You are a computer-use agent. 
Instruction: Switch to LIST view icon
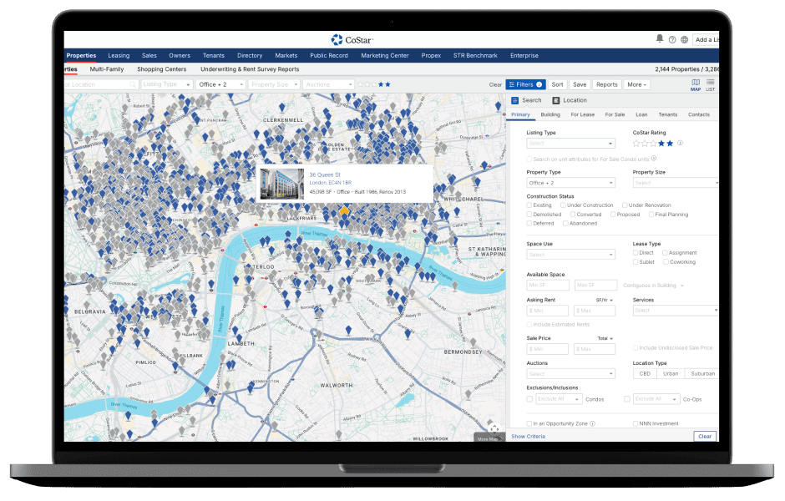click(711, 83)
